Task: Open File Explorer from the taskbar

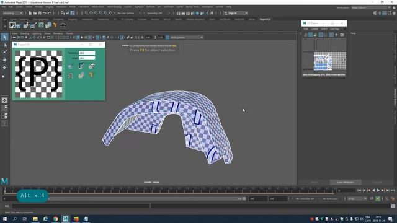Action: click(35, 219)
